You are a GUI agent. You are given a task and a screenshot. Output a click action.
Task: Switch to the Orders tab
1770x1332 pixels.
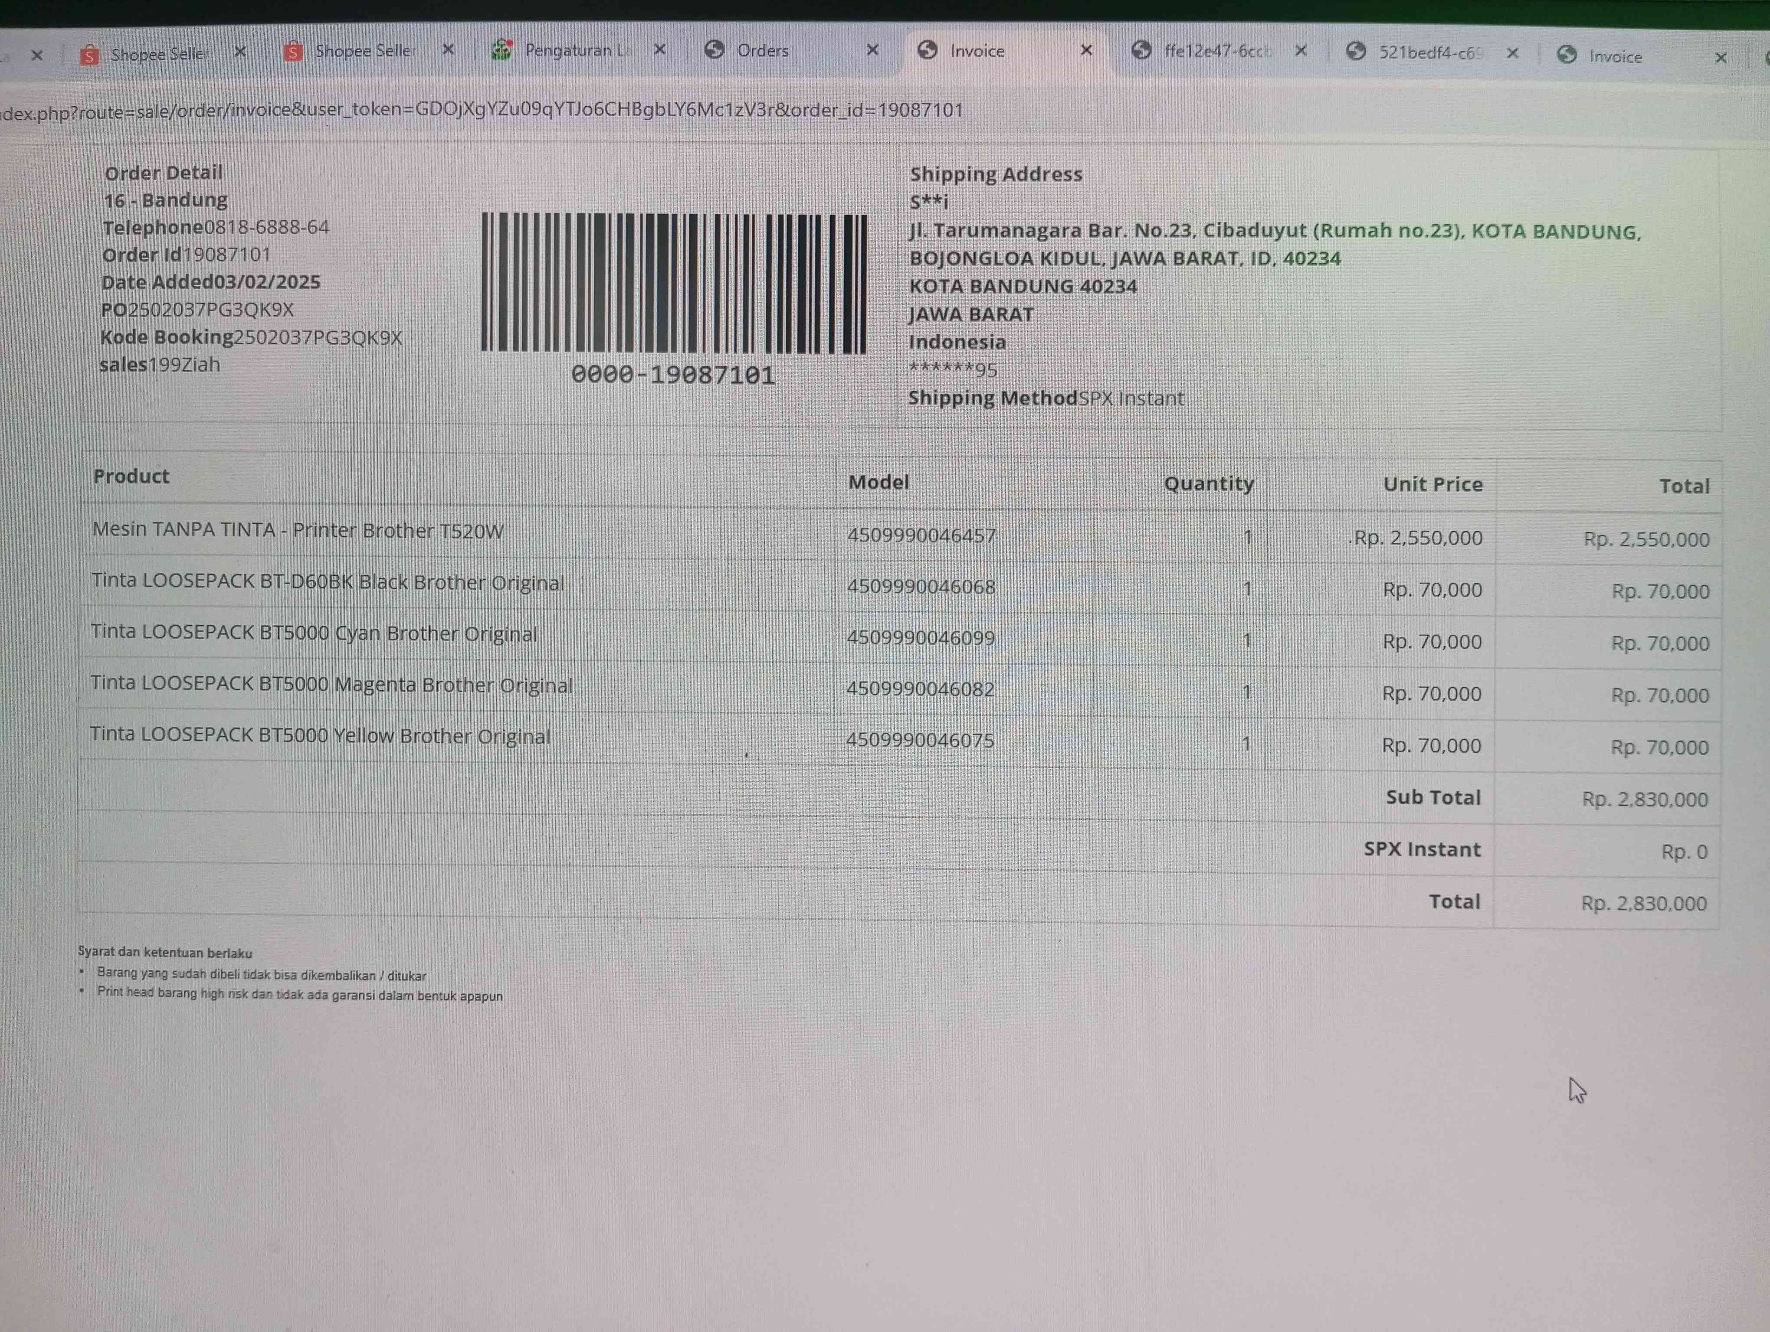(x=763, y=50)
